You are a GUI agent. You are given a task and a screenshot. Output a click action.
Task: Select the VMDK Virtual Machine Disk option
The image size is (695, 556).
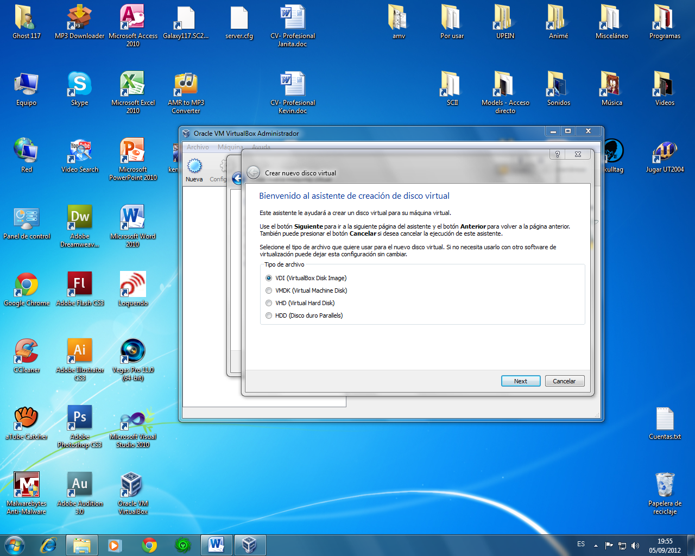pos(269,290)
